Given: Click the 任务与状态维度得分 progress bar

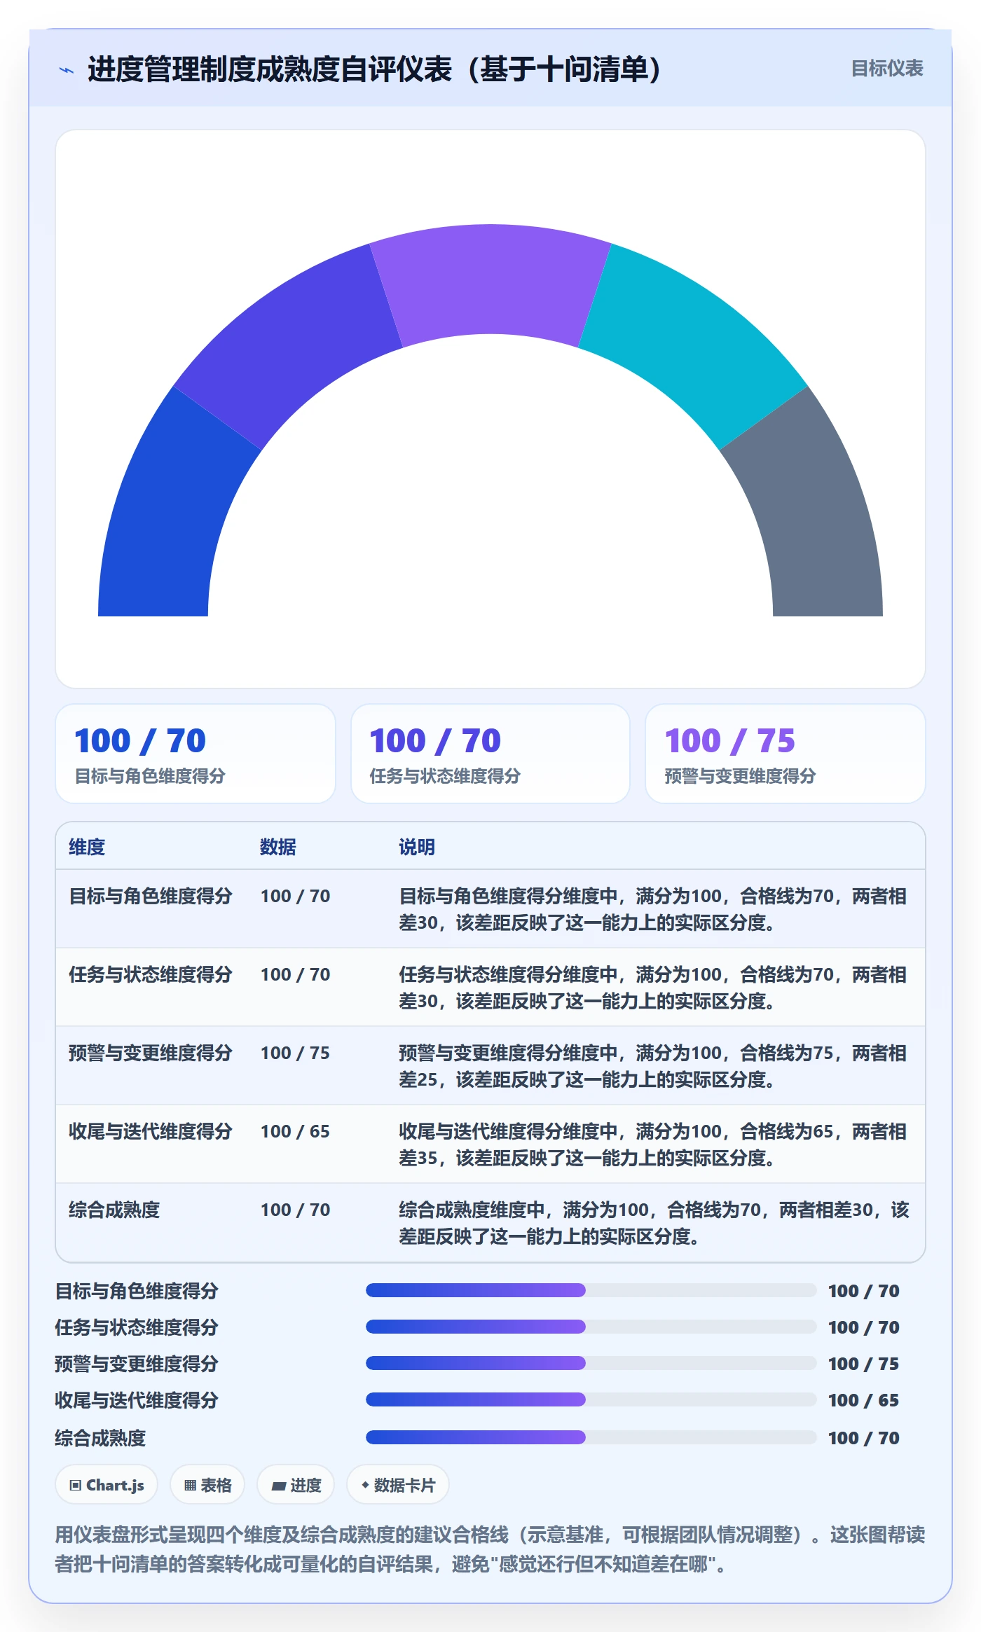Looking at the screenshot, I should 591,1327.
